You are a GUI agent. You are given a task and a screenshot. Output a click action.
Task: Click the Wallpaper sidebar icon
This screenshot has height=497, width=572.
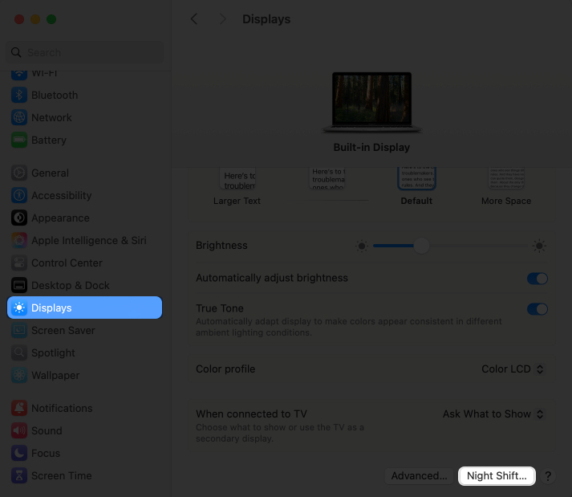pos(19,375)
